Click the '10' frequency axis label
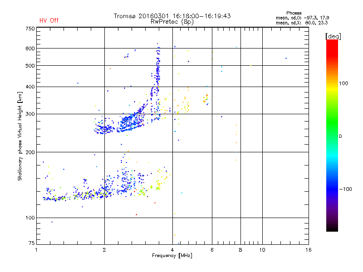 [262, 250]
